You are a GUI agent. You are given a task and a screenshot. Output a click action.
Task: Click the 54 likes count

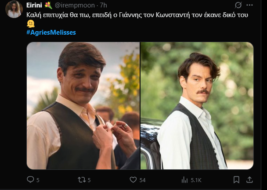pos(142,180)
